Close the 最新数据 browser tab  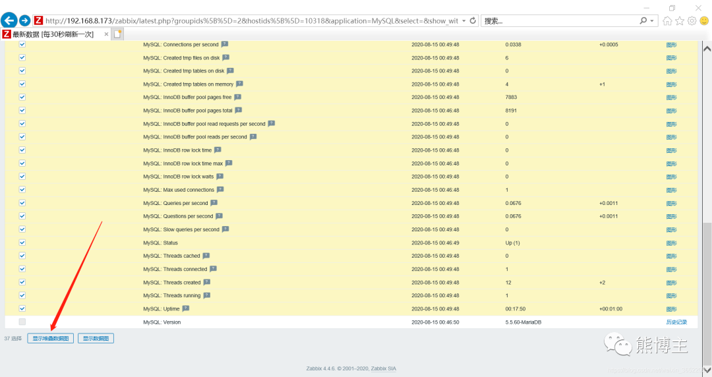point(106,34)
